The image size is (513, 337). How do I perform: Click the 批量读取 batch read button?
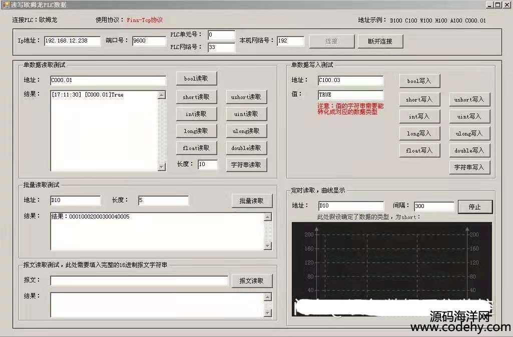click(252, 201)
